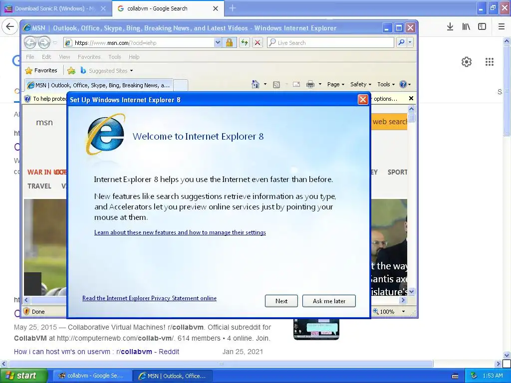Open the IE Edit menu
Viewport: 511px width, 383px height.
click(46, 57)
